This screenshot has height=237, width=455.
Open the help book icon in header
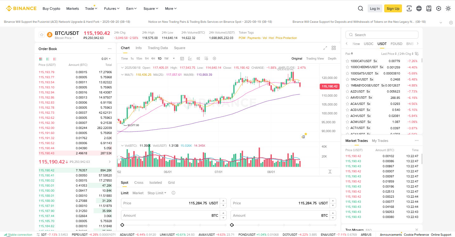(429, 9)
